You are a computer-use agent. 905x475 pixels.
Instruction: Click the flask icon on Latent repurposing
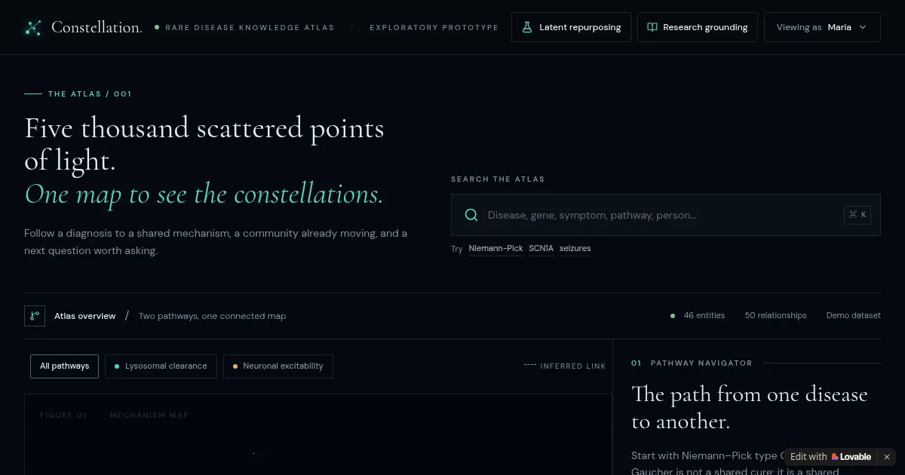point(527,27)
